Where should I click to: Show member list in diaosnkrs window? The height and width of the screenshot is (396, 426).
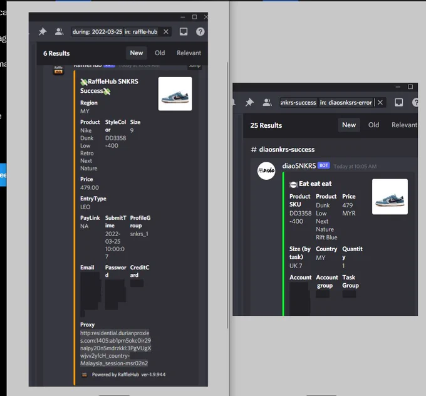[267, 103]
